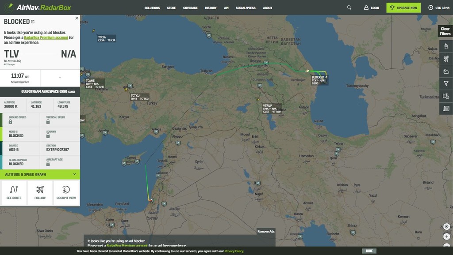Click the VTRUP aircraft label
Screen dimensions: 453x255
click(x=272, y=109)
